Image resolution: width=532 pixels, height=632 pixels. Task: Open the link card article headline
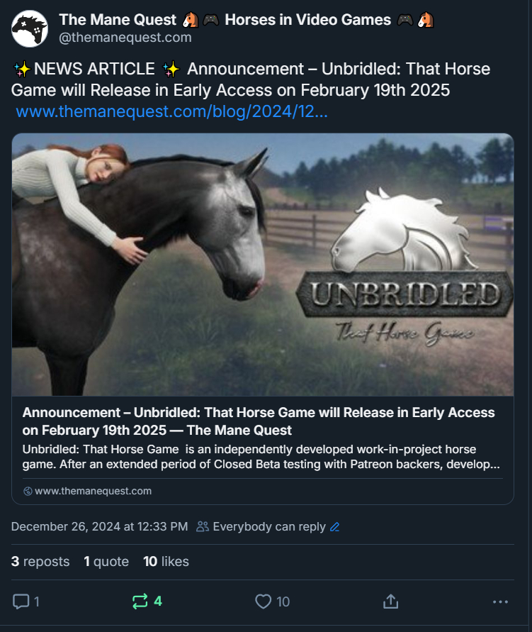tap(259, 421)
